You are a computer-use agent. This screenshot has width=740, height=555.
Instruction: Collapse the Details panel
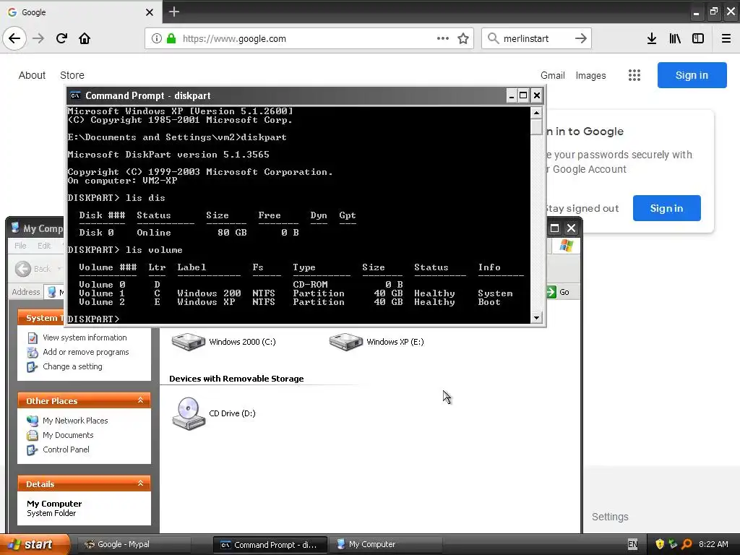point(140,483)
